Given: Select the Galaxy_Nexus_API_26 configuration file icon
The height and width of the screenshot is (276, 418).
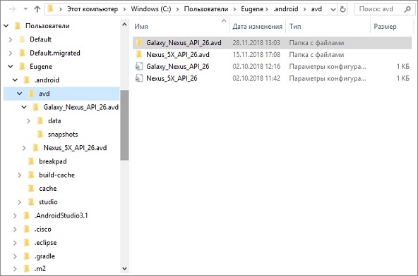Looking at the screenshot, I should [139, 66].
